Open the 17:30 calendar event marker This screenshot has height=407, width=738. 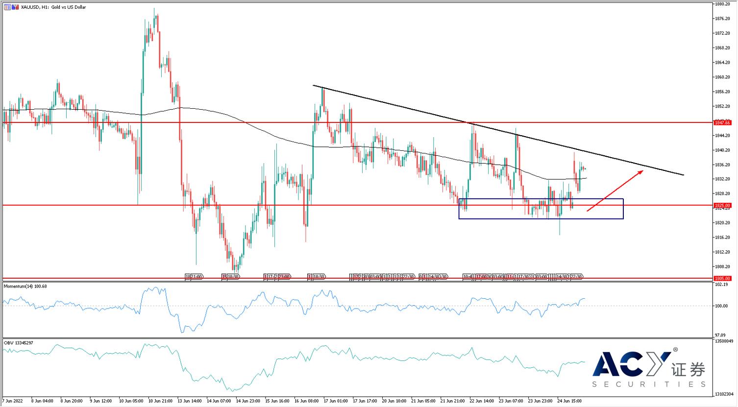(x=523, y=277)
